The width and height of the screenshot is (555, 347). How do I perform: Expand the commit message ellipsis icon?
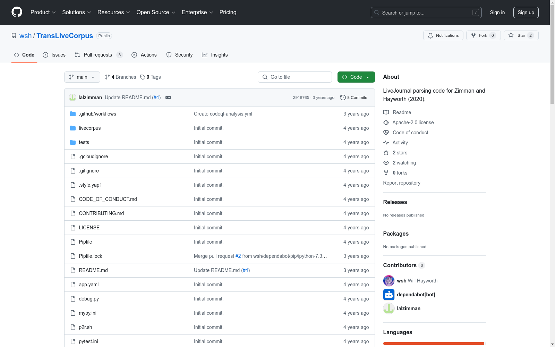tap(168, 98)
